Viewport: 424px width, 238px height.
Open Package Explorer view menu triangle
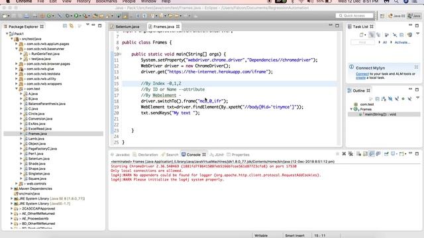pos(87,24)
